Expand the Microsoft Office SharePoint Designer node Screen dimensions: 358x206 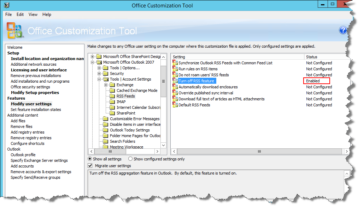pos(92,57)
